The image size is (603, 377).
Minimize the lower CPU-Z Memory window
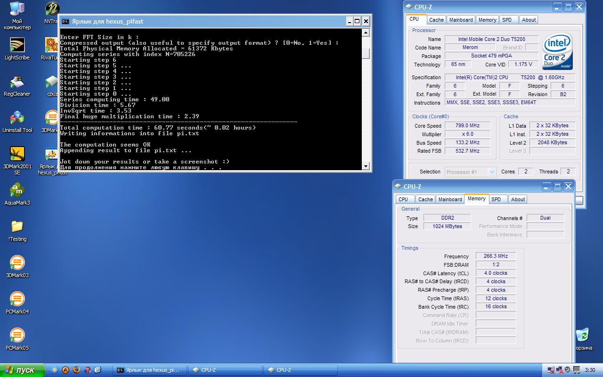[x=546, y=187]
